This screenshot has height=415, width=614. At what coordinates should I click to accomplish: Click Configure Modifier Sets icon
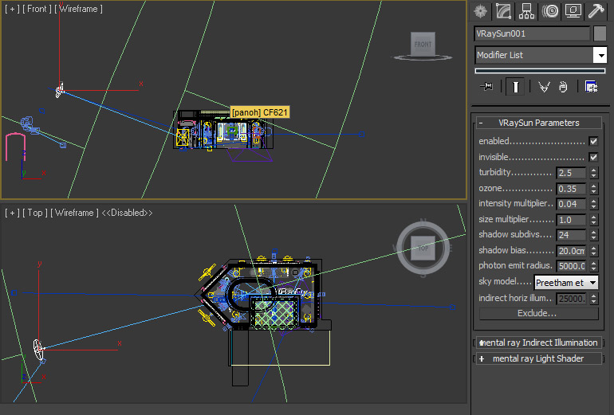592,87
